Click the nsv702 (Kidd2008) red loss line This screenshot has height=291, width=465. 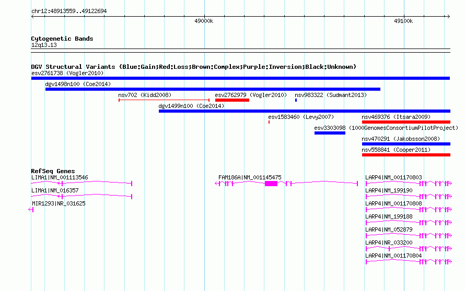click(164, 100)
